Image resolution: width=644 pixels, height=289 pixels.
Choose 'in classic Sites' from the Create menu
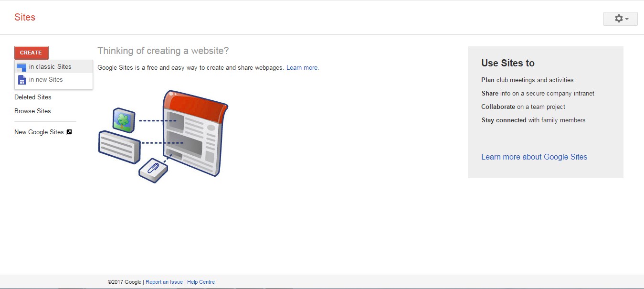pos(53,67)
